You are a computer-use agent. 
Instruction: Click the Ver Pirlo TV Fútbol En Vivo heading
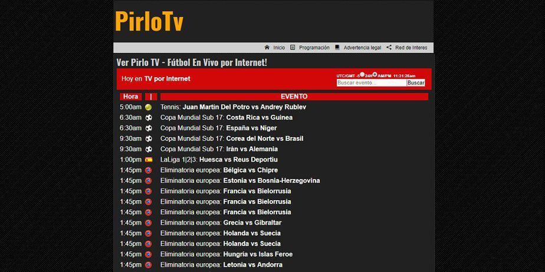click(192, 63)
